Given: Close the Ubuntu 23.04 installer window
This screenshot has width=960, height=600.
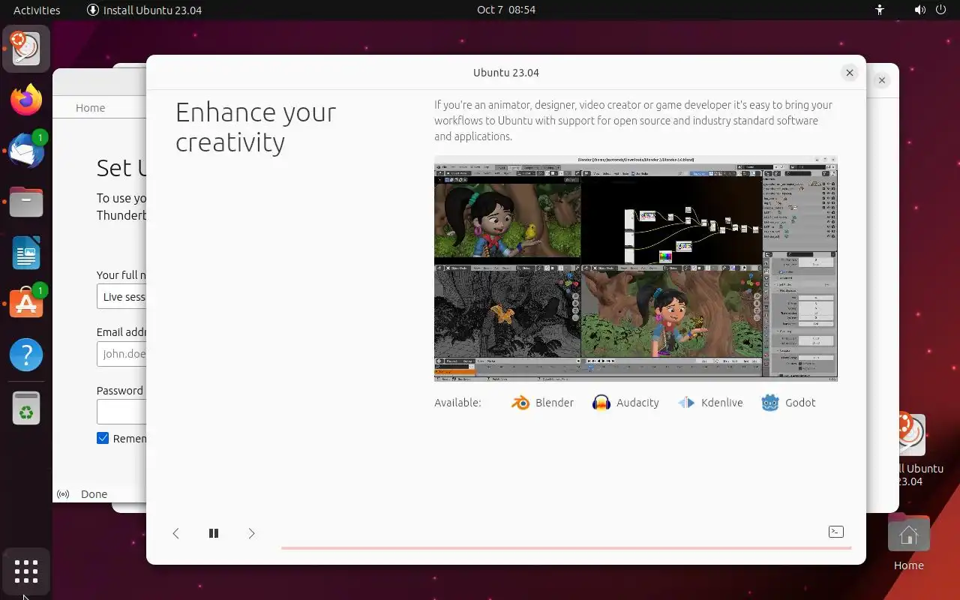Looking at the screenshot, I should click(x=849, y=73).
